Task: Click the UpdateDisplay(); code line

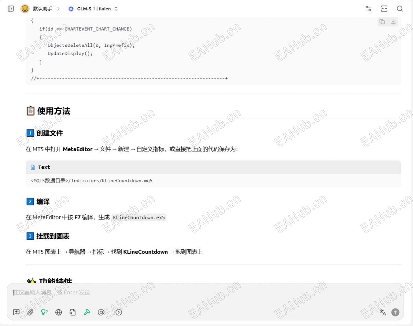Action: point(70,53)
